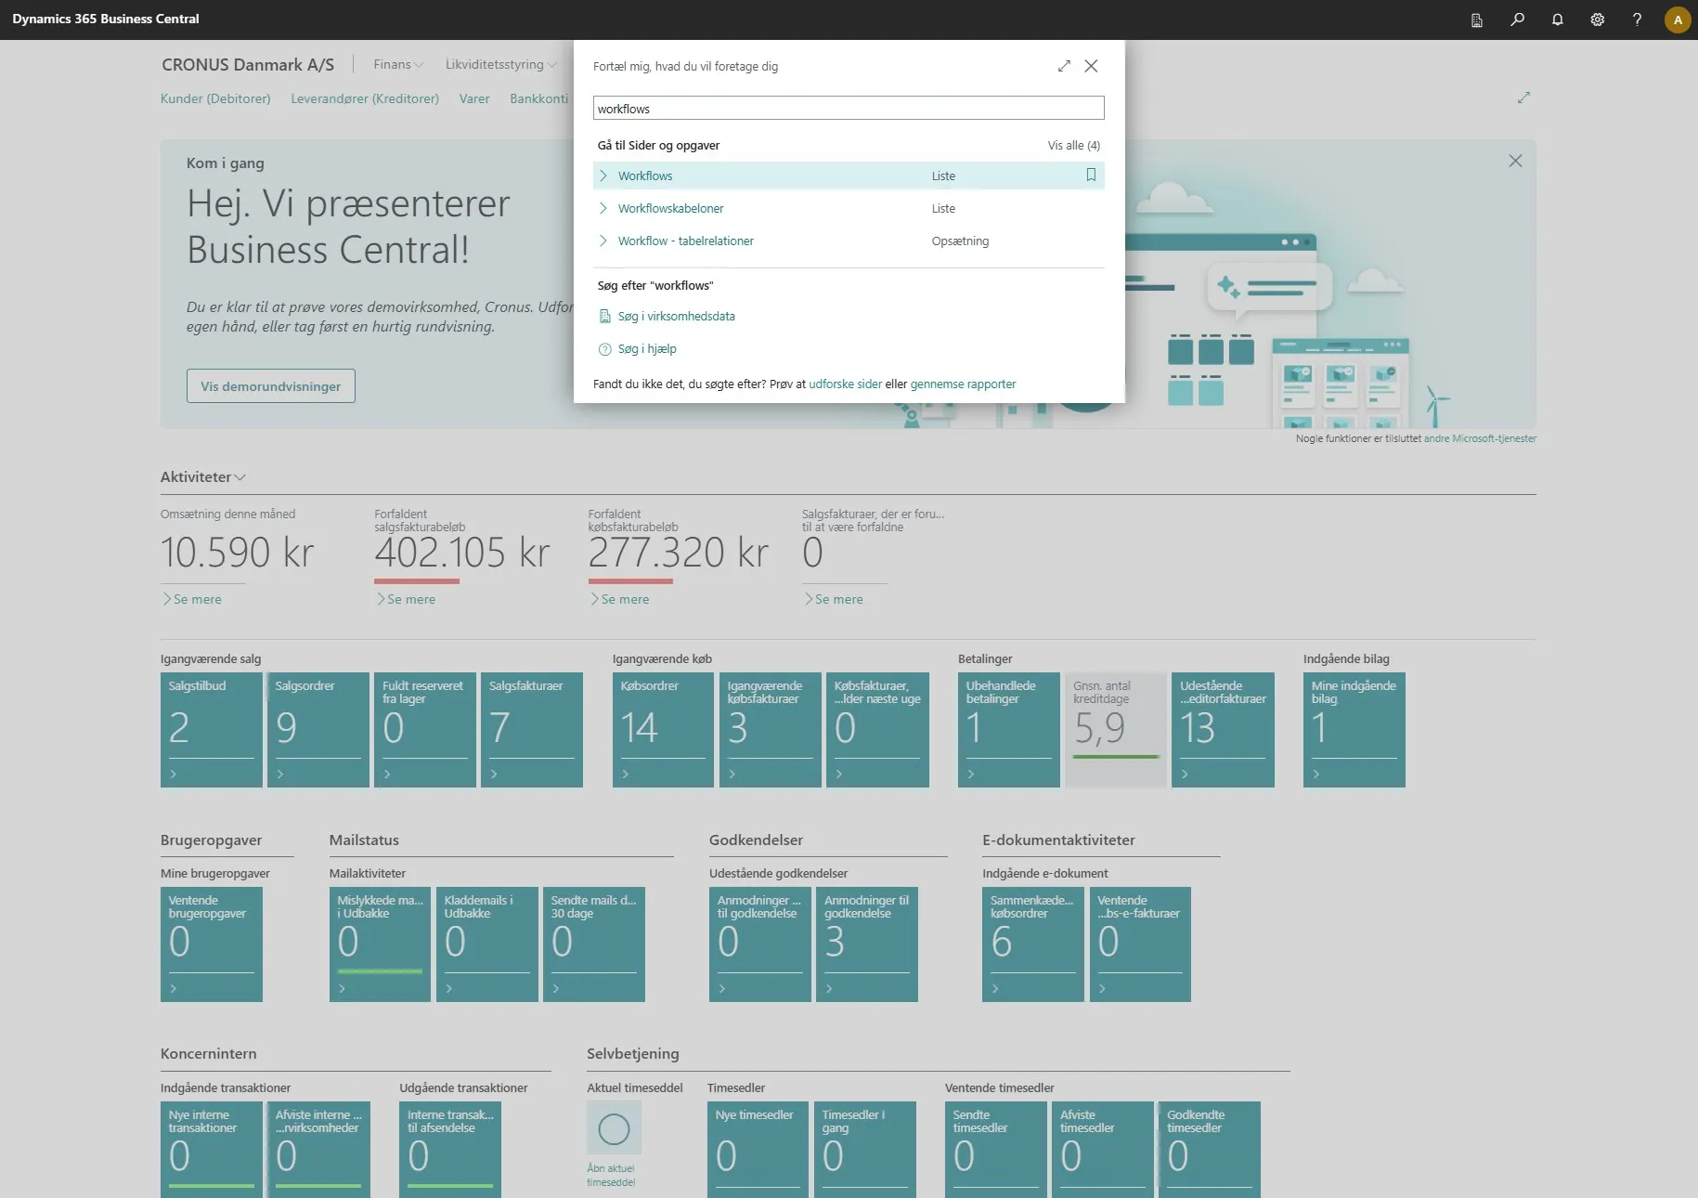Click the Søg i hjælp question icon
The height and width of the screenshot is (1198, 1698).
[604, 349]
